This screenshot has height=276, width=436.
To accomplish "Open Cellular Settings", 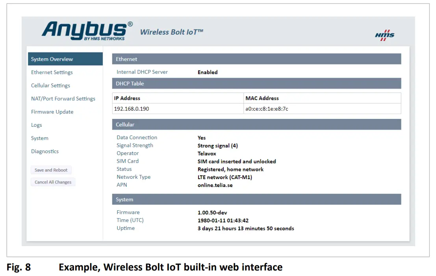I will click(50, 85).
